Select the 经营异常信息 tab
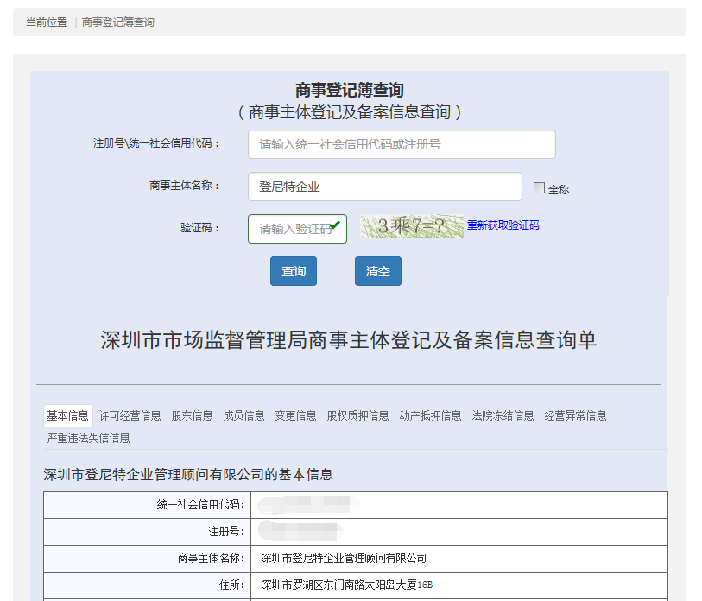This screenshot has width=702, height=601. pos(575,415)
